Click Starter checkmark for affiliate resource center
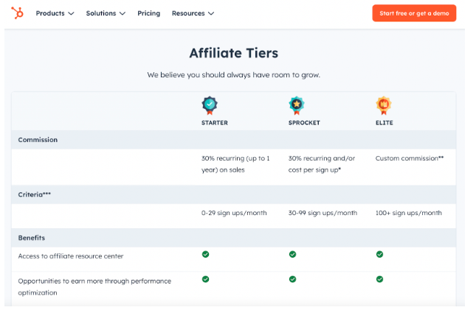This screenshot has height=310, width=476. pyautogui.click(x=205, y=254)
